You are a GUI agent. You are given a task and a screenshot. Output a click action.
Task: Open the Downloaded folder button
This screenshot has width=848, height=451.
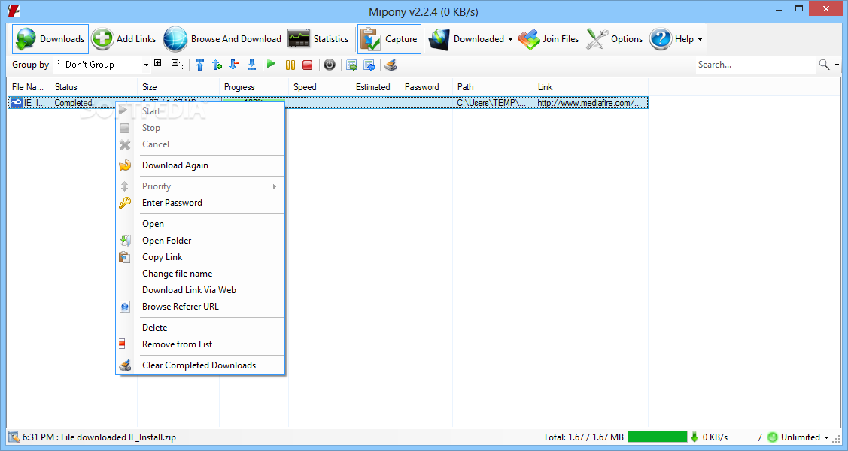[x=467, y=39]
